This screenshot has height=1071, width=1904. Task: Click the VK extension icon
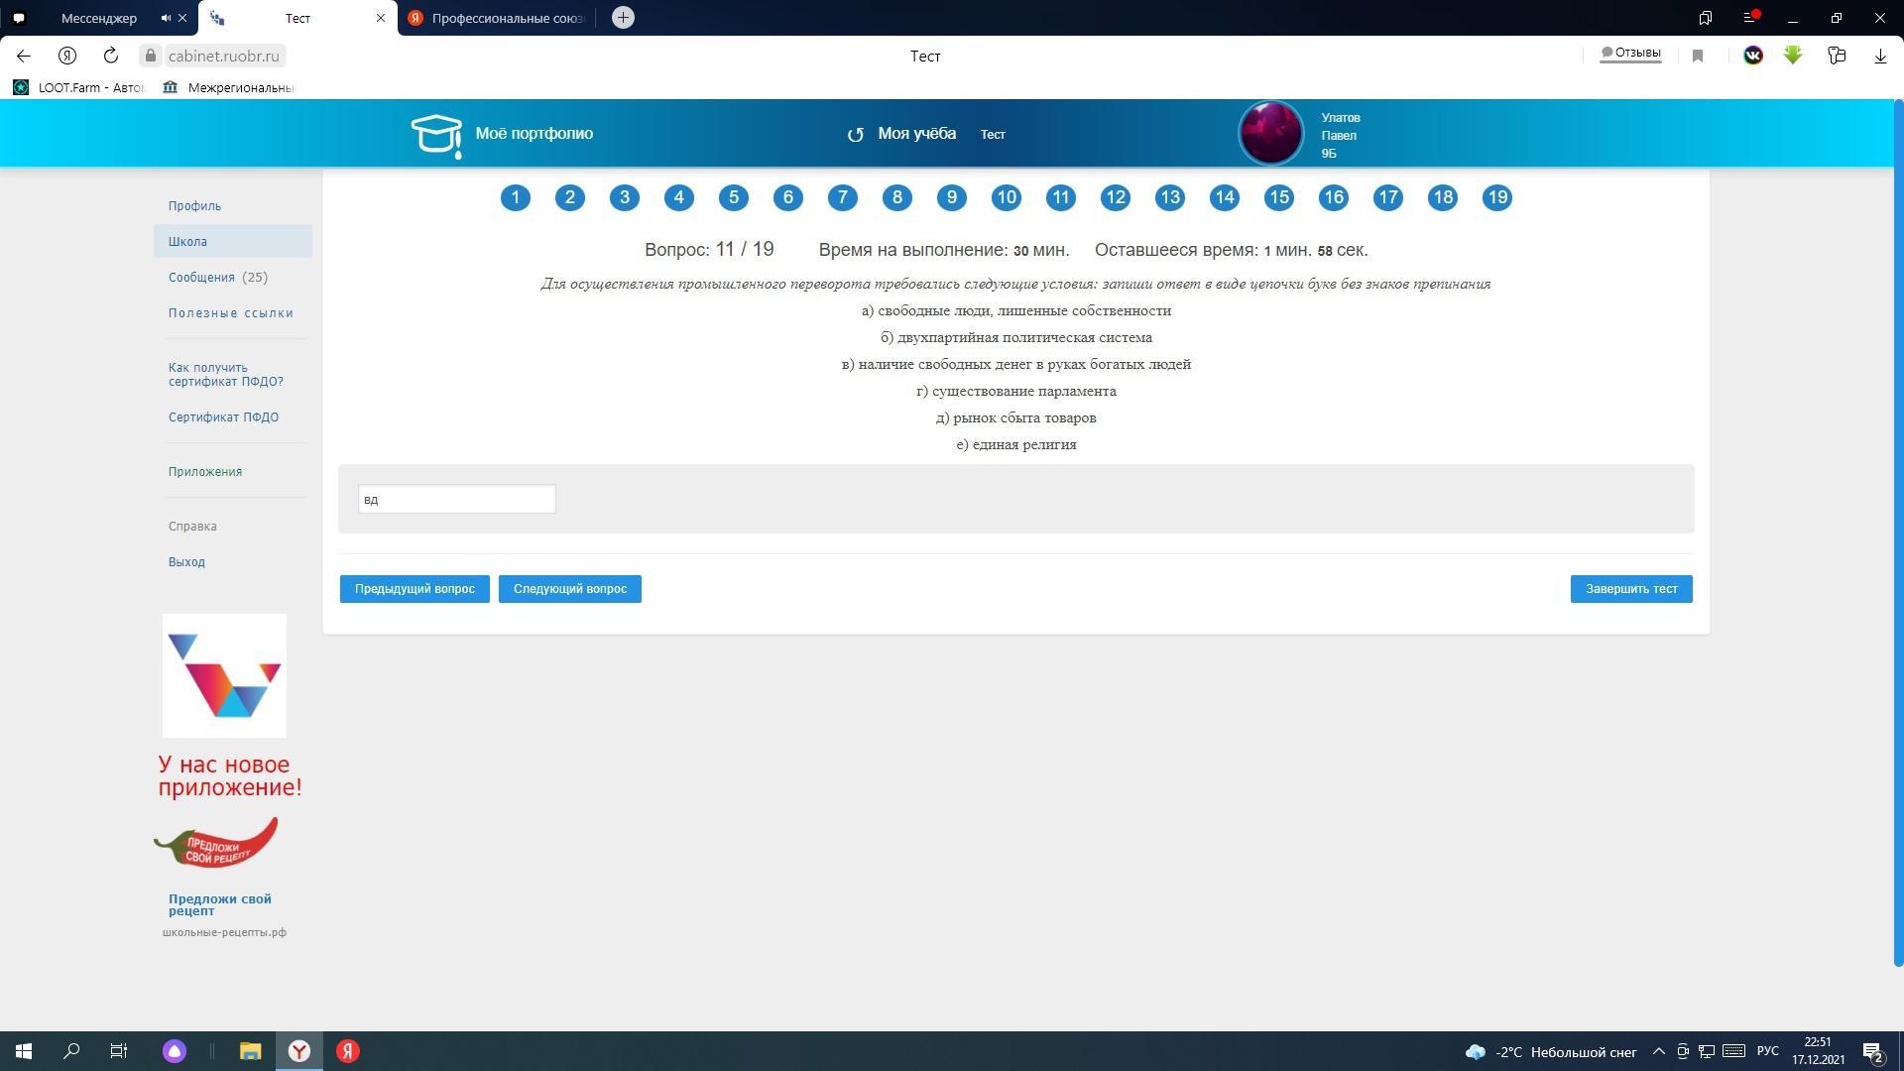(x=1752, y=56)
